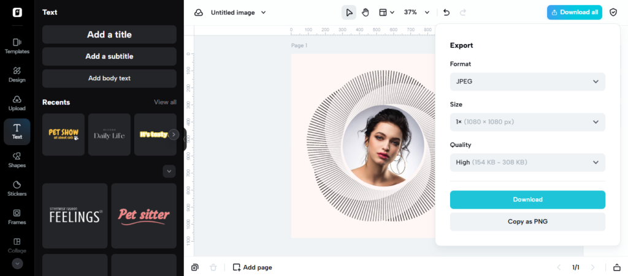
Task: Open the 37% zoom level dropdown
Action: coord(416,12)
